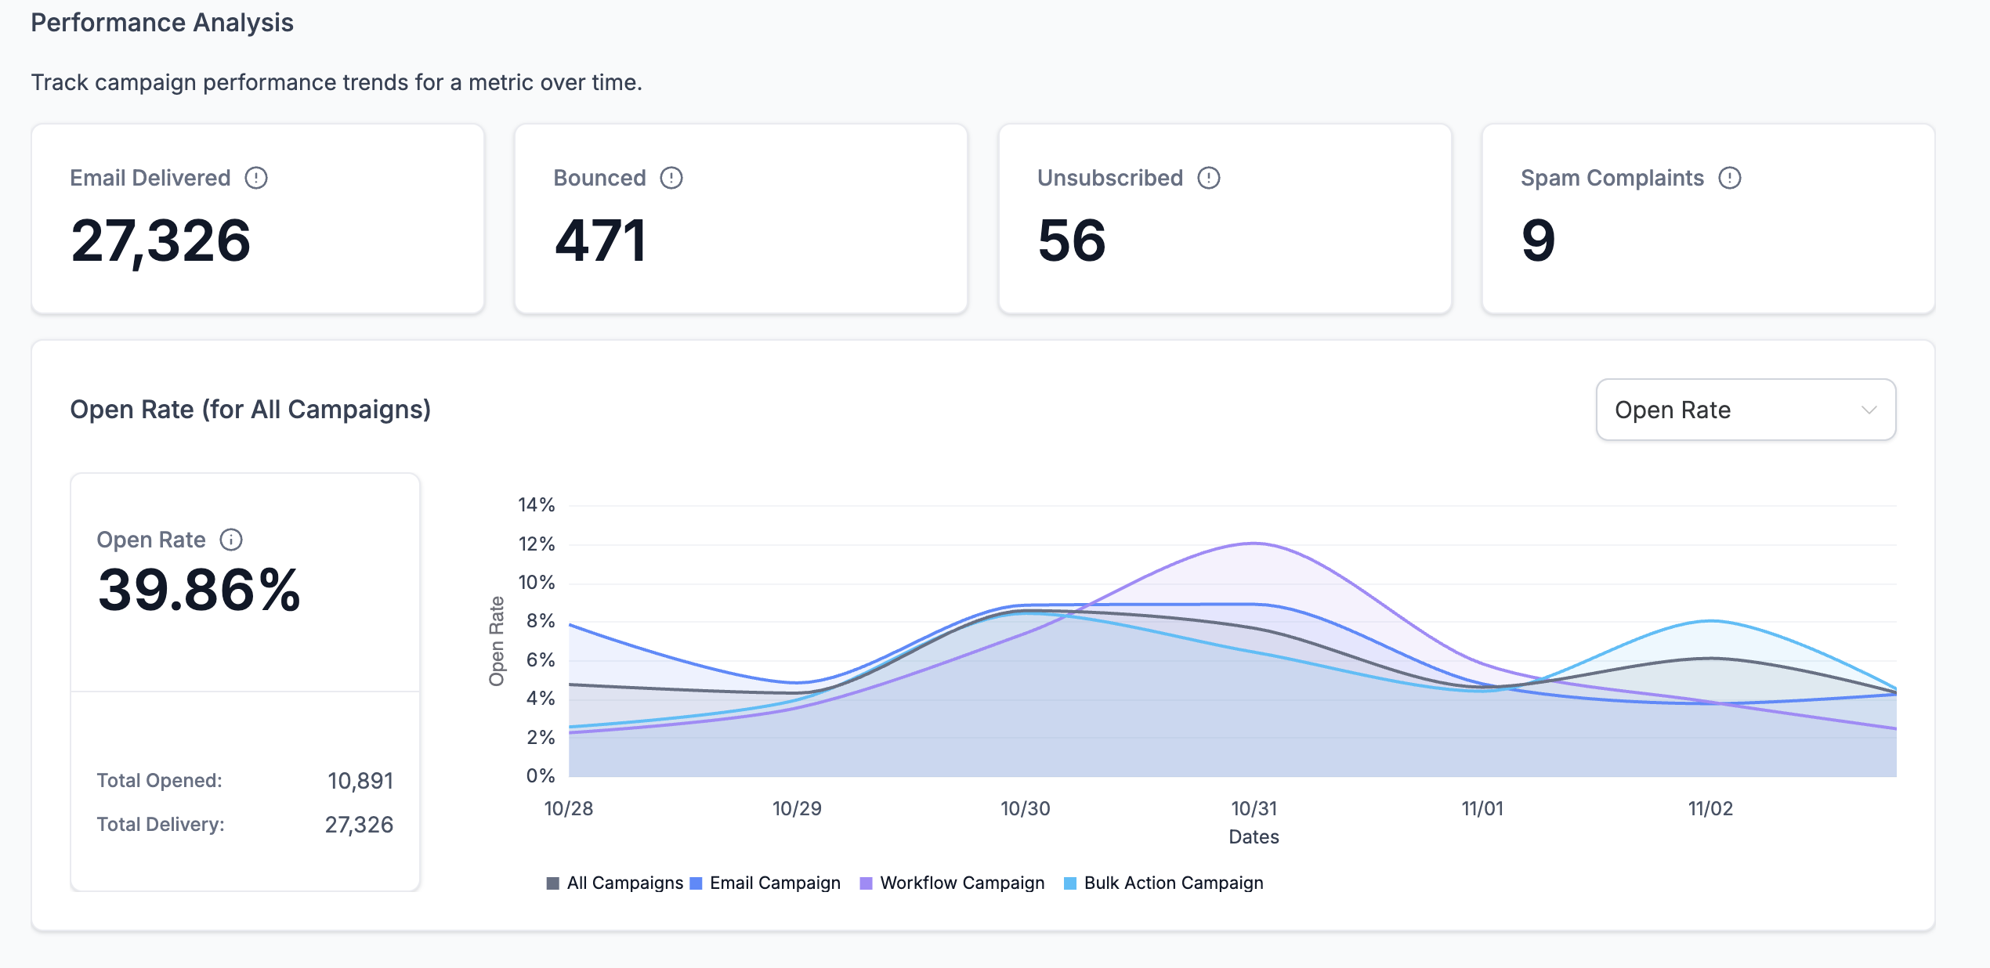Screen dimensions: 1990x968
Task: Open the Open Rate info tooltip in summary card
Action: 231,539
